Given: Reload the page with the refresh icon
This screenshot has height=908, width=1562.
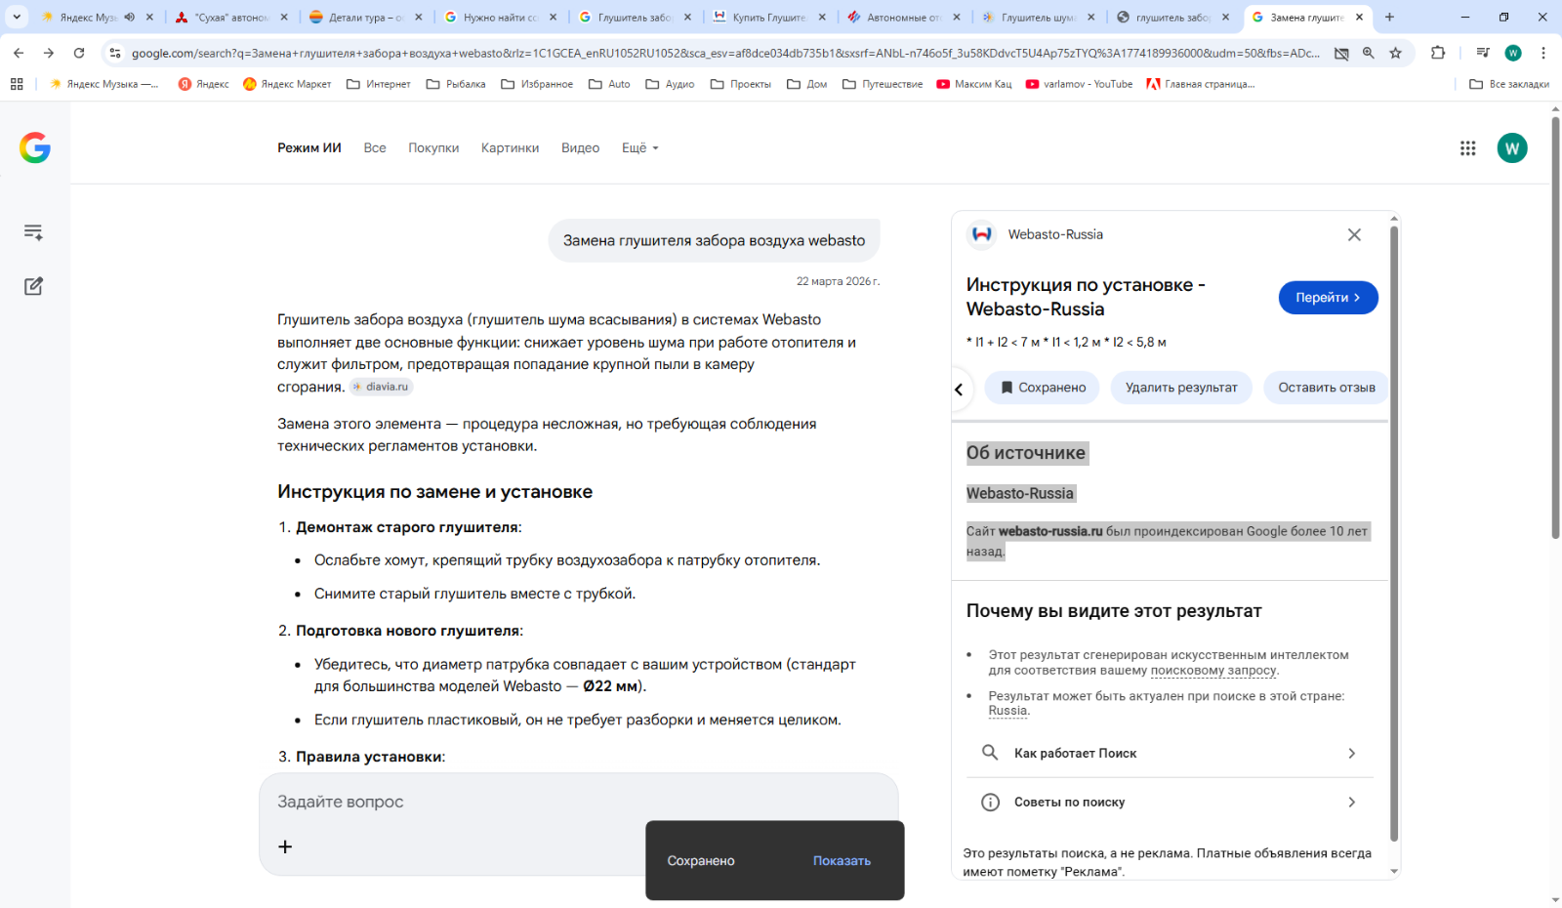Looking at the screenshot, I should pos(79,53).
